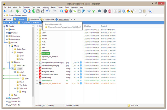Open the Scripting menu
This screenshot has width=167, height=110.
[46, 7]
